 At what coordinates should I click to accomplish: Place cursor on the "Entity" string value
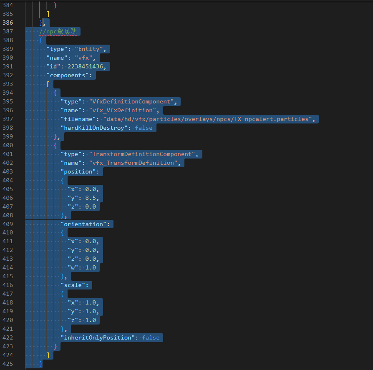coord(89,49)
